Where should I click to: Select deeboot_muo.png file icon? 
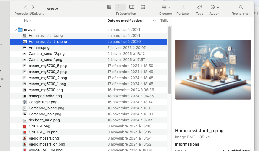[x=25, y=120]
